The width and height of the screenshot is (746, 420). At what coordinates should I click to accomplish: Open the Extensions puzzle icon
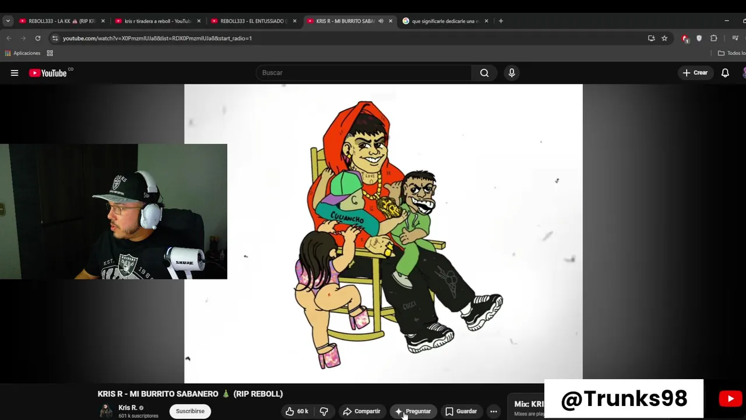(x=713, y=38)
